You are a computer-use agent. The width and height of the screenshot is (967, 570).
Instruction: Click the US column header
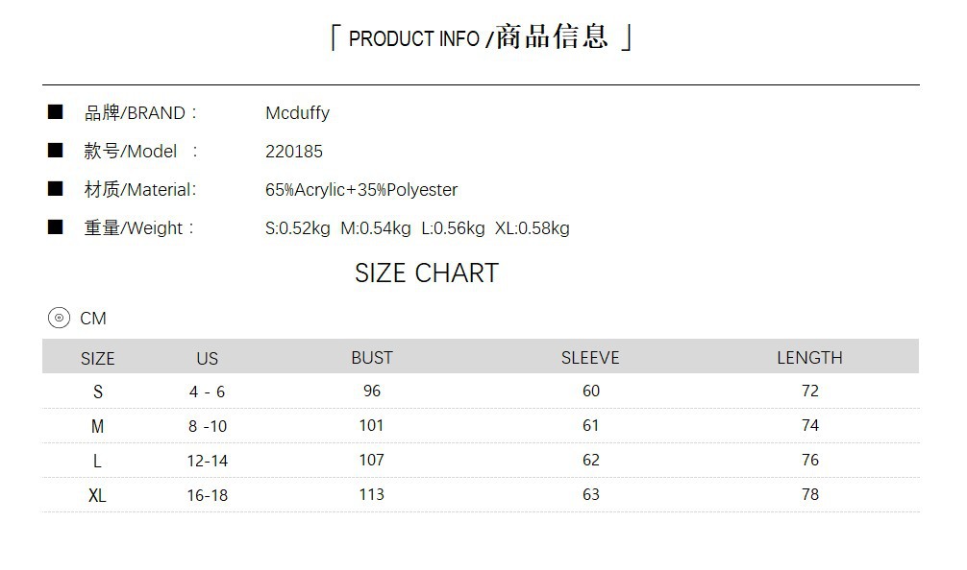[x=208, y=358]
